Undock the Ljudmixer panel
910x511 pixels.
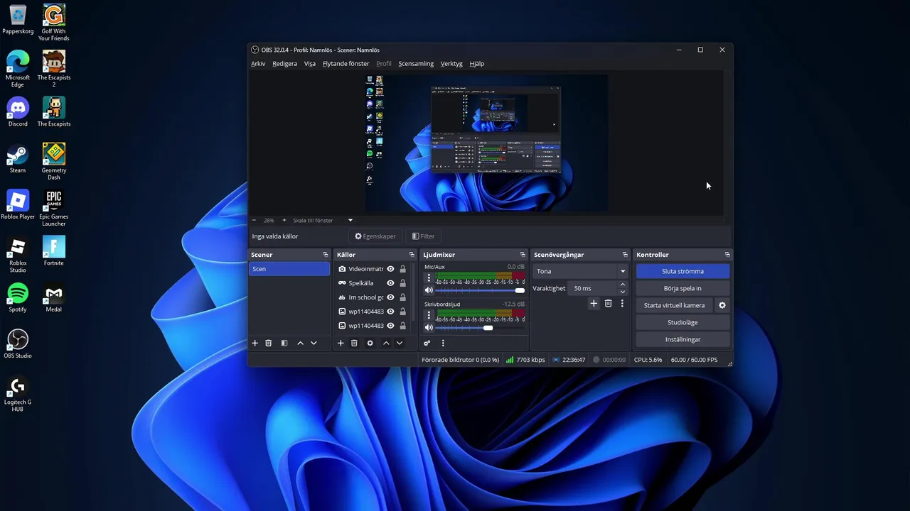pos(523,254)
